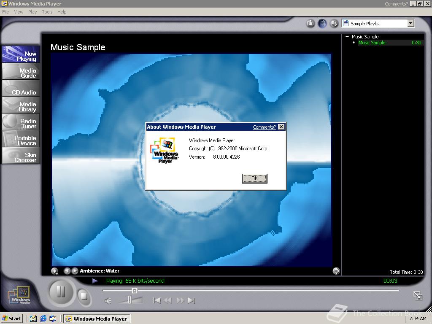The height and width of the screenshot is (324, 432).
Task: Click the playing status arrow icon
Action: 95,281
